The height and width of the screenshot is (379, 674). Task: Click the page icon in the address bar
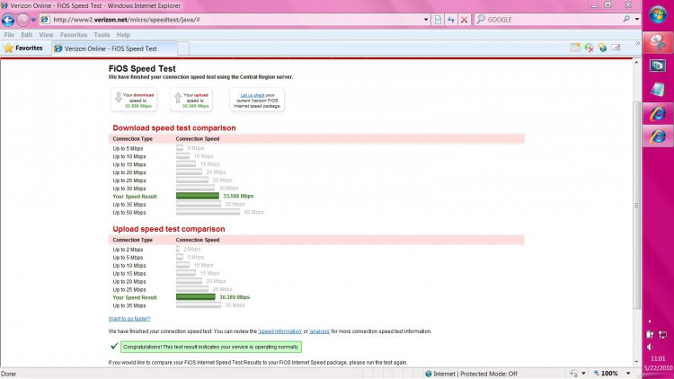pyautogui.click(x=45, y=20)
